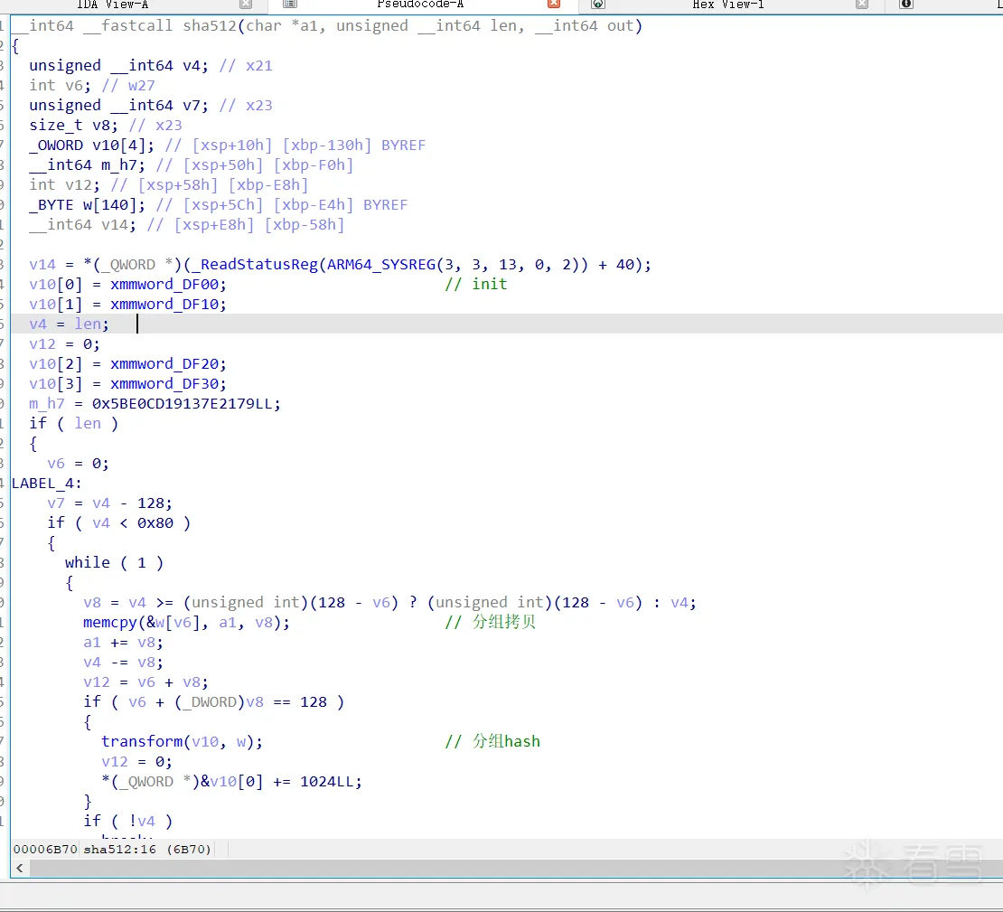Screen dimensions: 1003x912
Task: Click the sha512 function name in the signature
Action: coord(210,25)
